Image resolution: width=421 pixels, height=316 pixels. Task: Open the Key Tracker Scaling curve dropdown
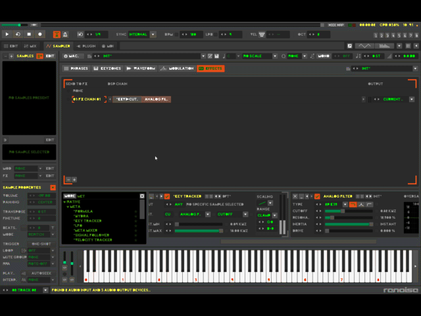point(270,203)
